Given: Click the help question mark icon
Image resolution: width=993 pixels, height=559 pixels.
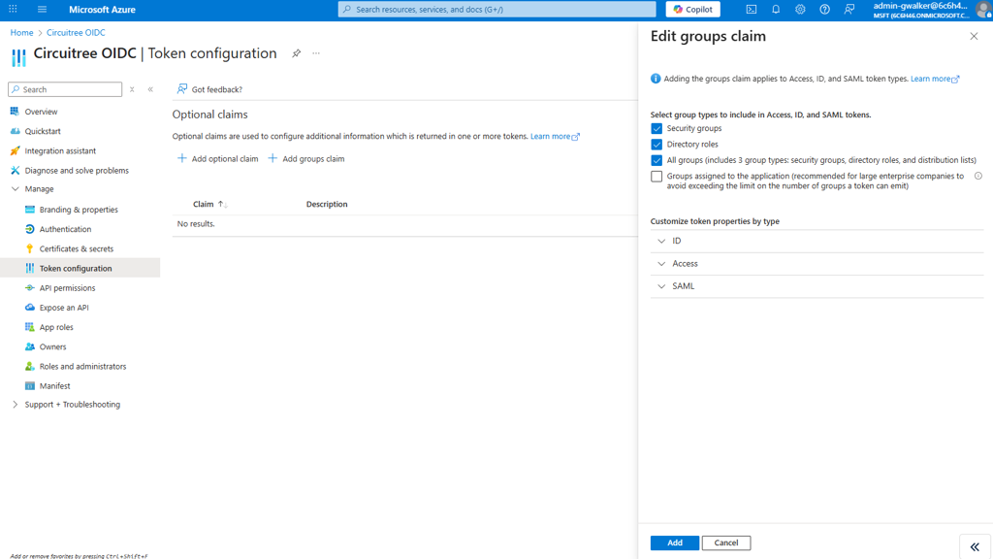Looking at the screenshot, I should coord(824,10).
